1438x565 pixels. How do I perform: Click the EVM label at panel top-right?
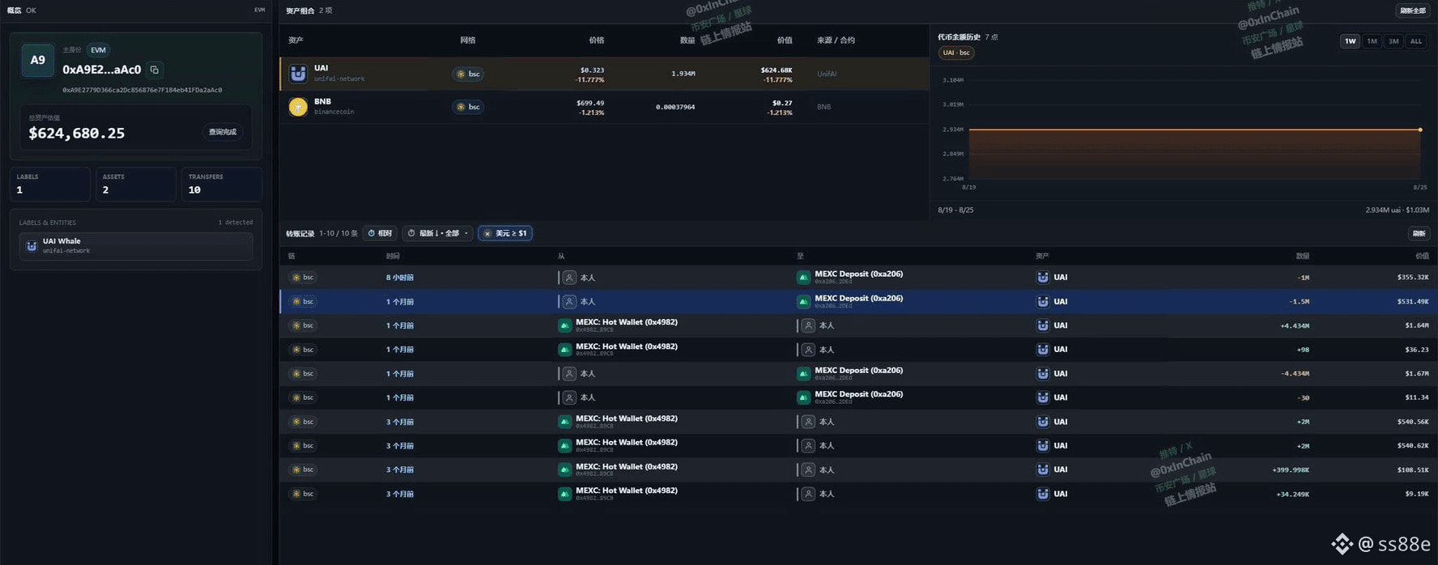(x=259, y=11)
